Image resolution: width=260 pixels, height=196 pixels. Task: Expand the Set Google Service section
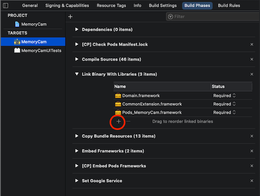pyautogui.click(x=77, y=181)
